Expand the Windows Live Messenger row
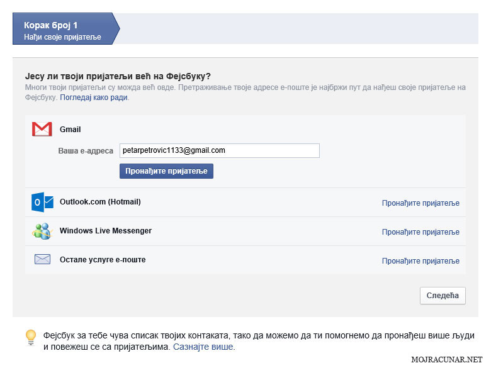The width and height of the screenshot is (491, 368). pos(245,231)
